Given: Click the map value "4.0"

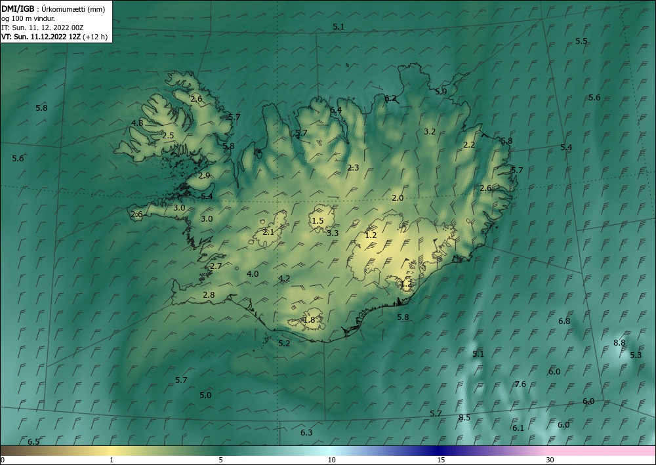Looking at the screenshot, I should (253, 274).
